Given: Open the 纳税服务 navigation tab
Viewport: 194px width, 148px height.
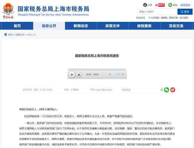Looking at the screenshot, I should click(144, 26).
